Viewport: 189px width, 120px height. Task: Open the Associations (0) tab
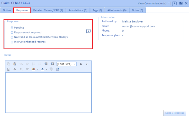(x=78, y=10)
